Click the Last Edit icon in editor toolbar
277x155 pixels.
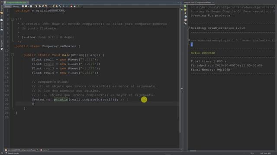(x=23, y=6)
